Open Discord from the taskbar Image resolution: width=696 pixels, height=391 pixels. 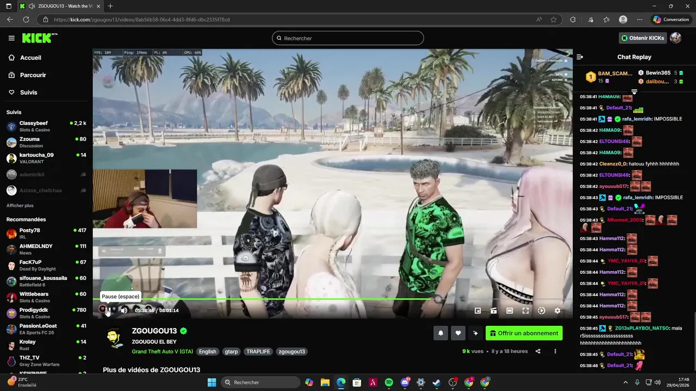[x=405, y=382]
